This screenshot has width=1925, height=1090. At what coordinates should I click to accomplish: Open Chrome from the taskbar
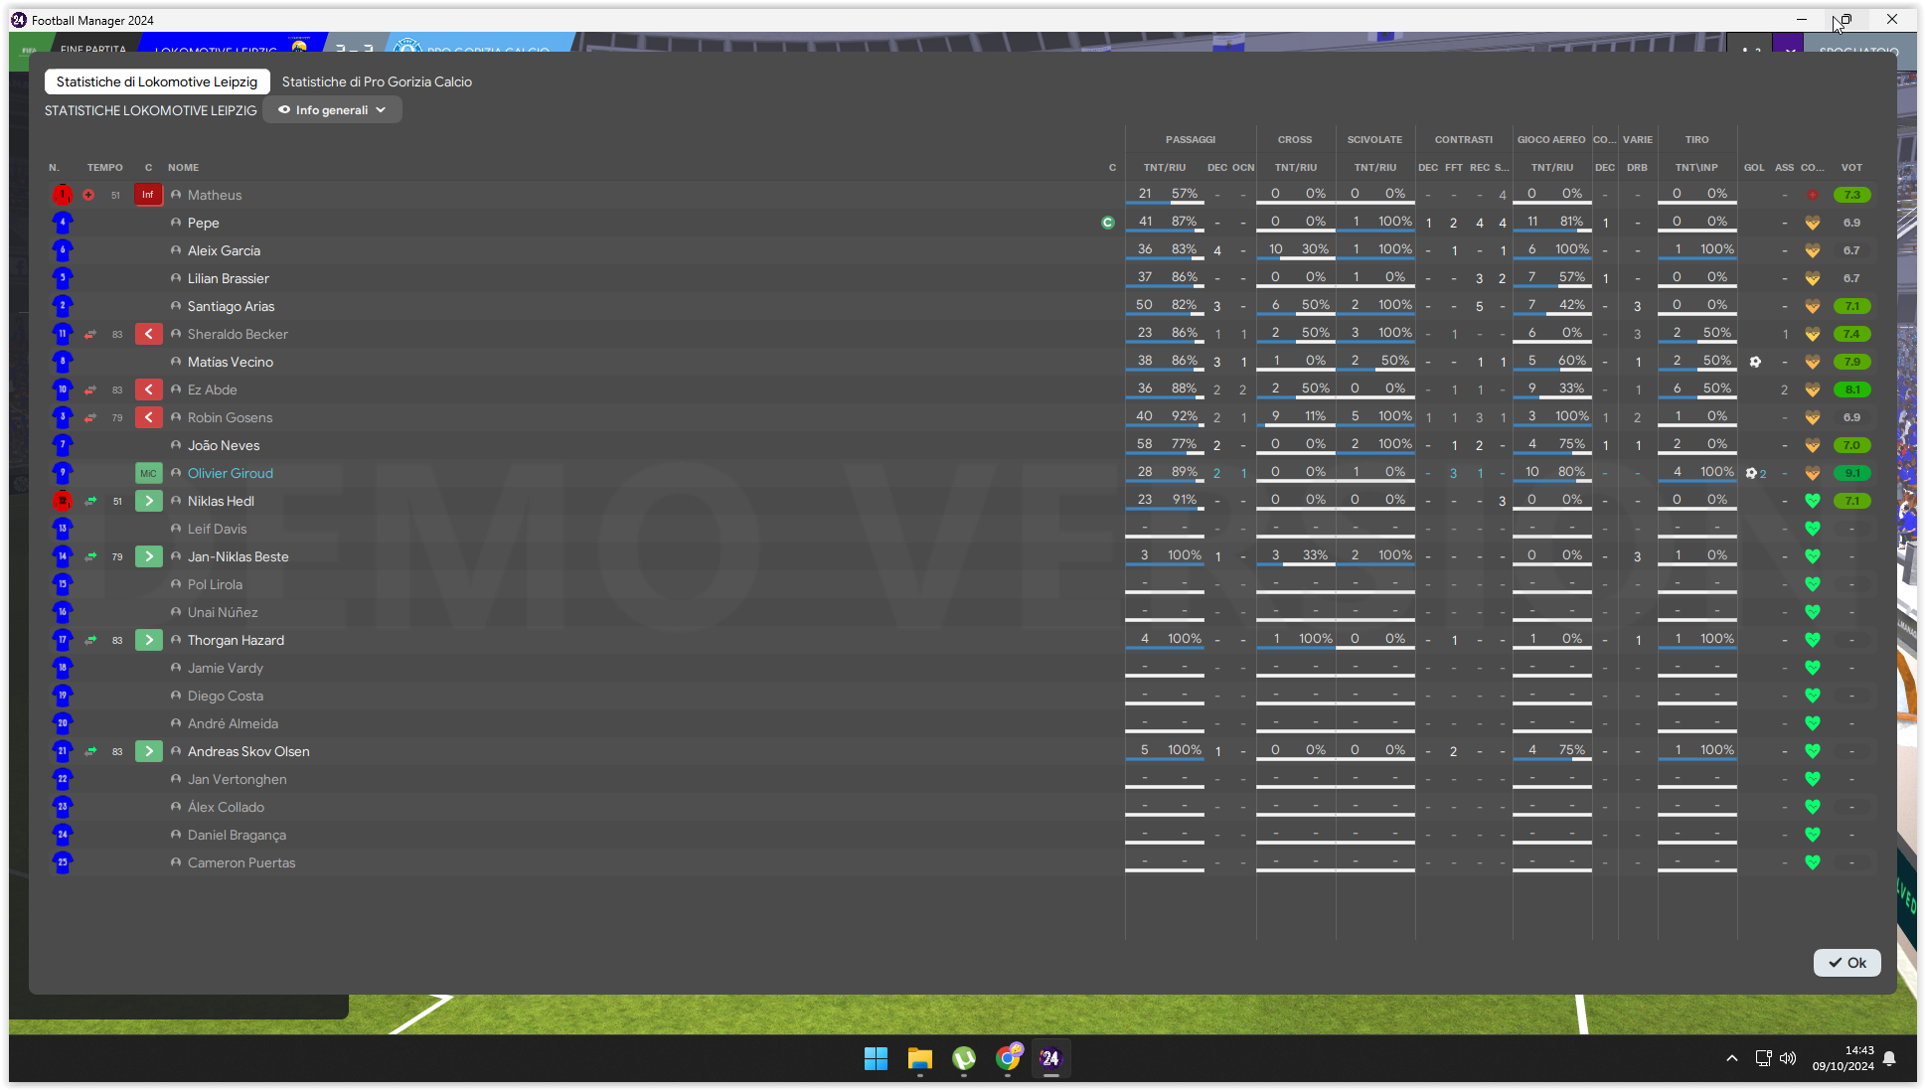(x=1008, y=1058)
